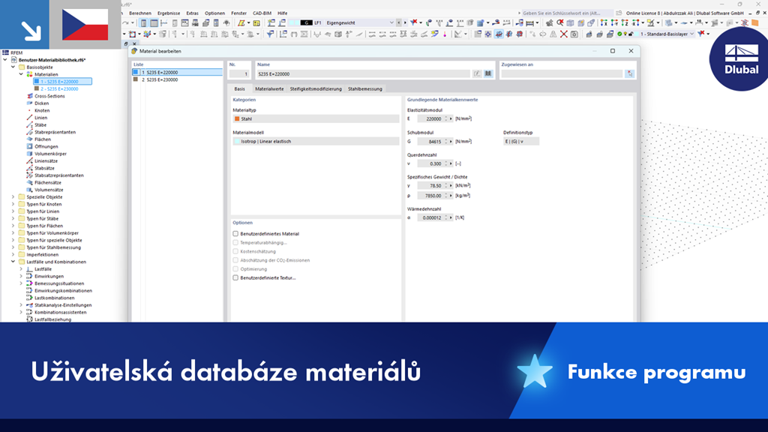Click the Cross-Sections icon in navigator
This screenshot has height=432, width=768.
(29, 96)
